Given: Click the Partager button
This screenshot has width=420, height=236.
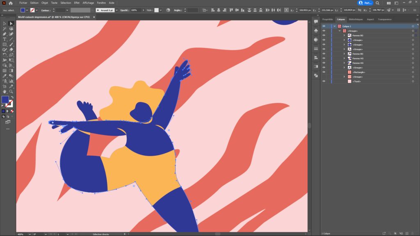Looking at the screenshot, I should point(365,3).
